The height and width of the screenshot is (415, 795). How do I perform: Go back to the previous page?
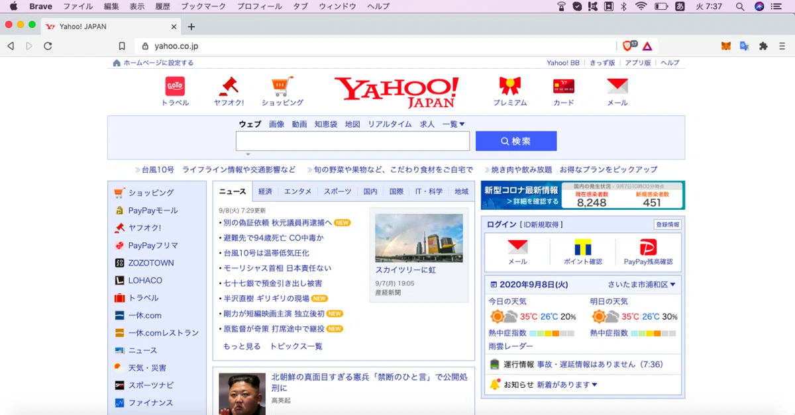[11, 46]
